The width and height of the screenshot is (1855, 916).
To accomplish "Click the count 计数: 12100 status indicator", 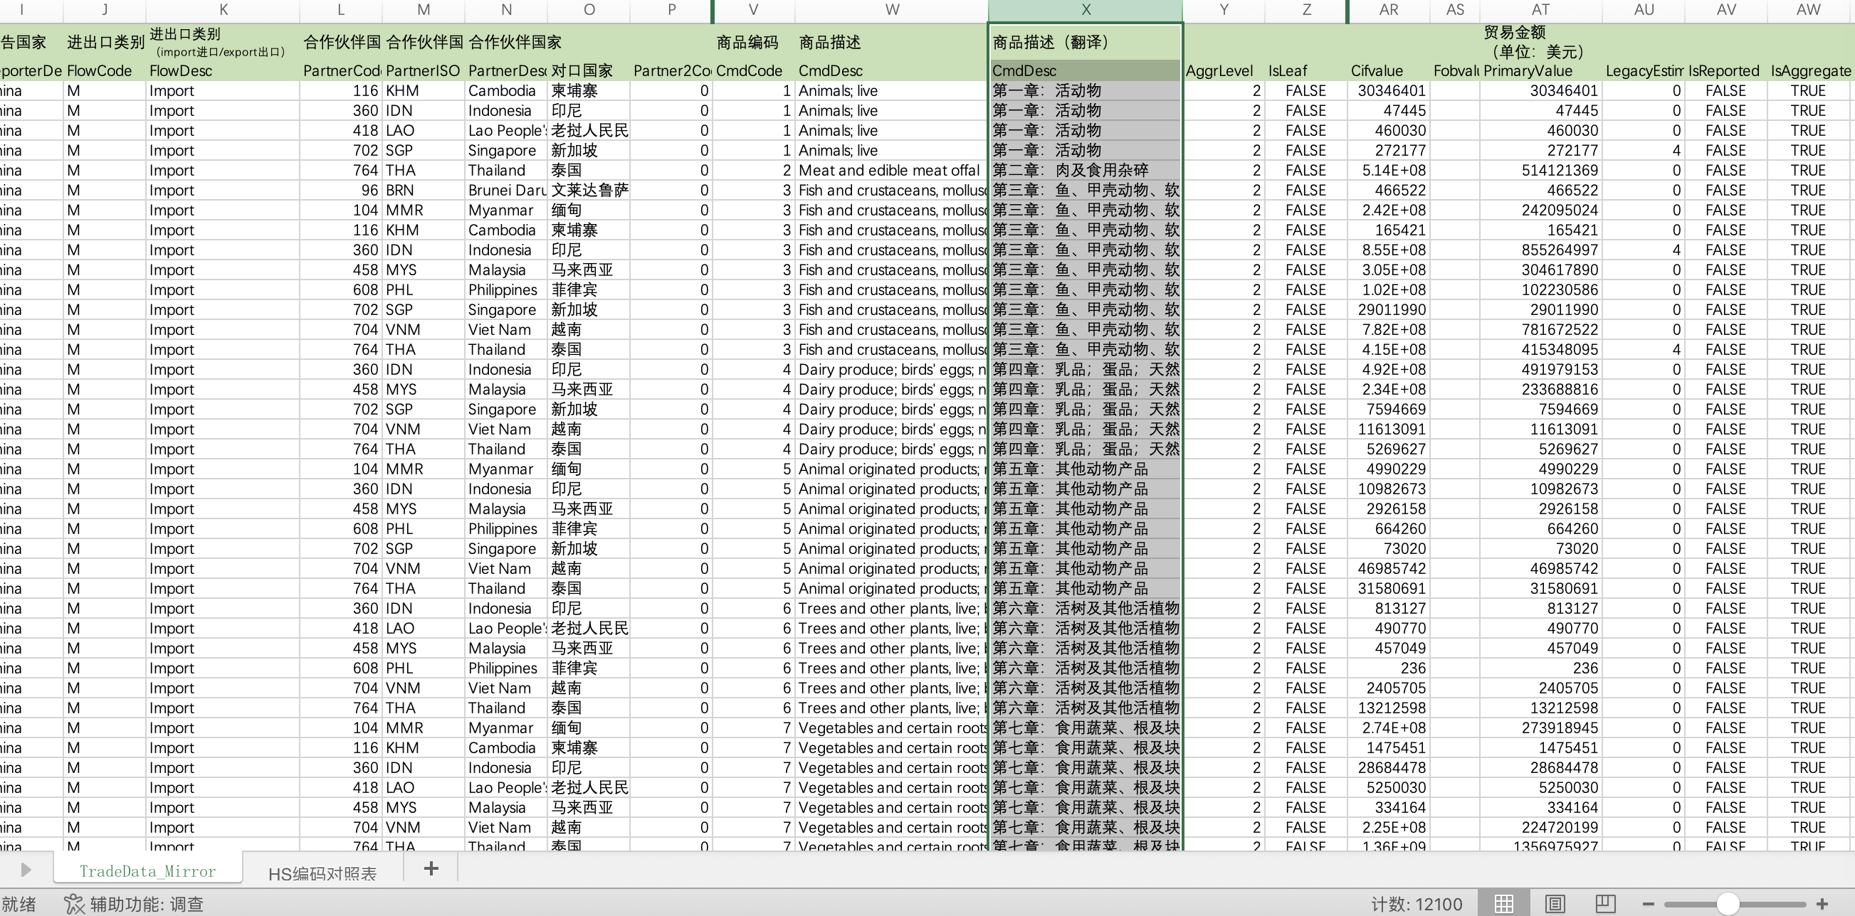I will [x=1416, y=904].
